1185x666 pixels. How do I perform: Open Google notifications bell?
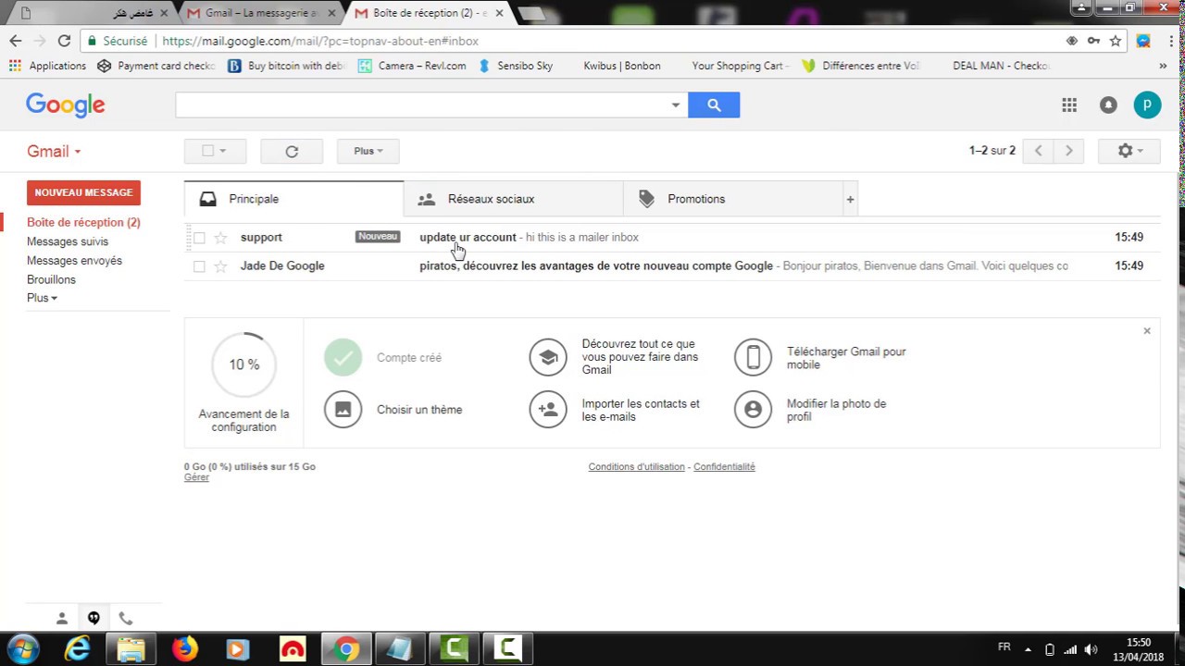[x=1108, y=105]
